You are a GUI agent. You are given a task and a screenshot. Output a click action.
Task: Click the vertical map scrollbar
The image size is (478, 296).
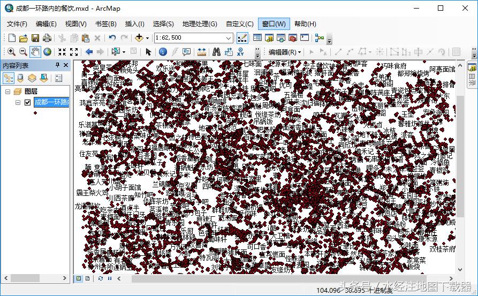pos(460,161)
